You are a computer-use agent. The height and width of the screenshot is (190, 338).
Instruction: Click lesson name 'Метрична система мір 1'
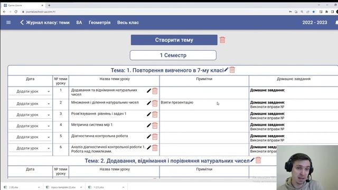(x=92, y=125)
